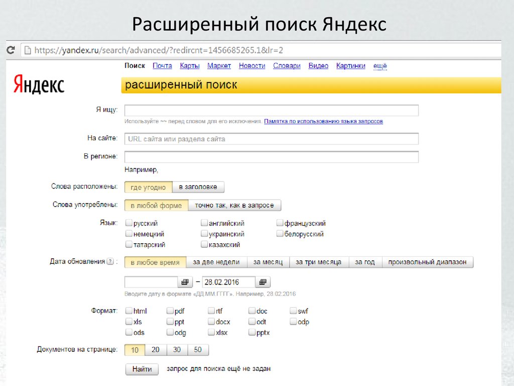Image resolution: width=514 pixels, height=386 pixels.
Task: Expand the ещё services menu
Action: (x=380, y=66)
